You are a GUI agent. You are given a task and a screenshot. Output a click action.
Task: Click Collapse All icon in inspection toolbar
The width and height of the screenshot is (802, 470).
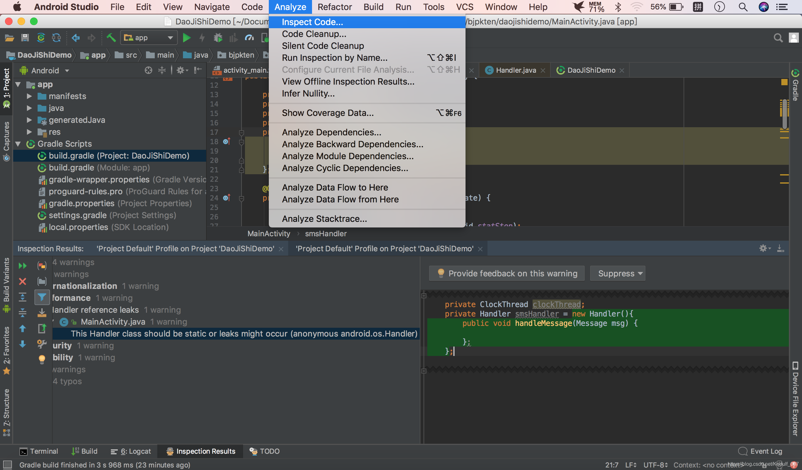click(x=23, y=312)
